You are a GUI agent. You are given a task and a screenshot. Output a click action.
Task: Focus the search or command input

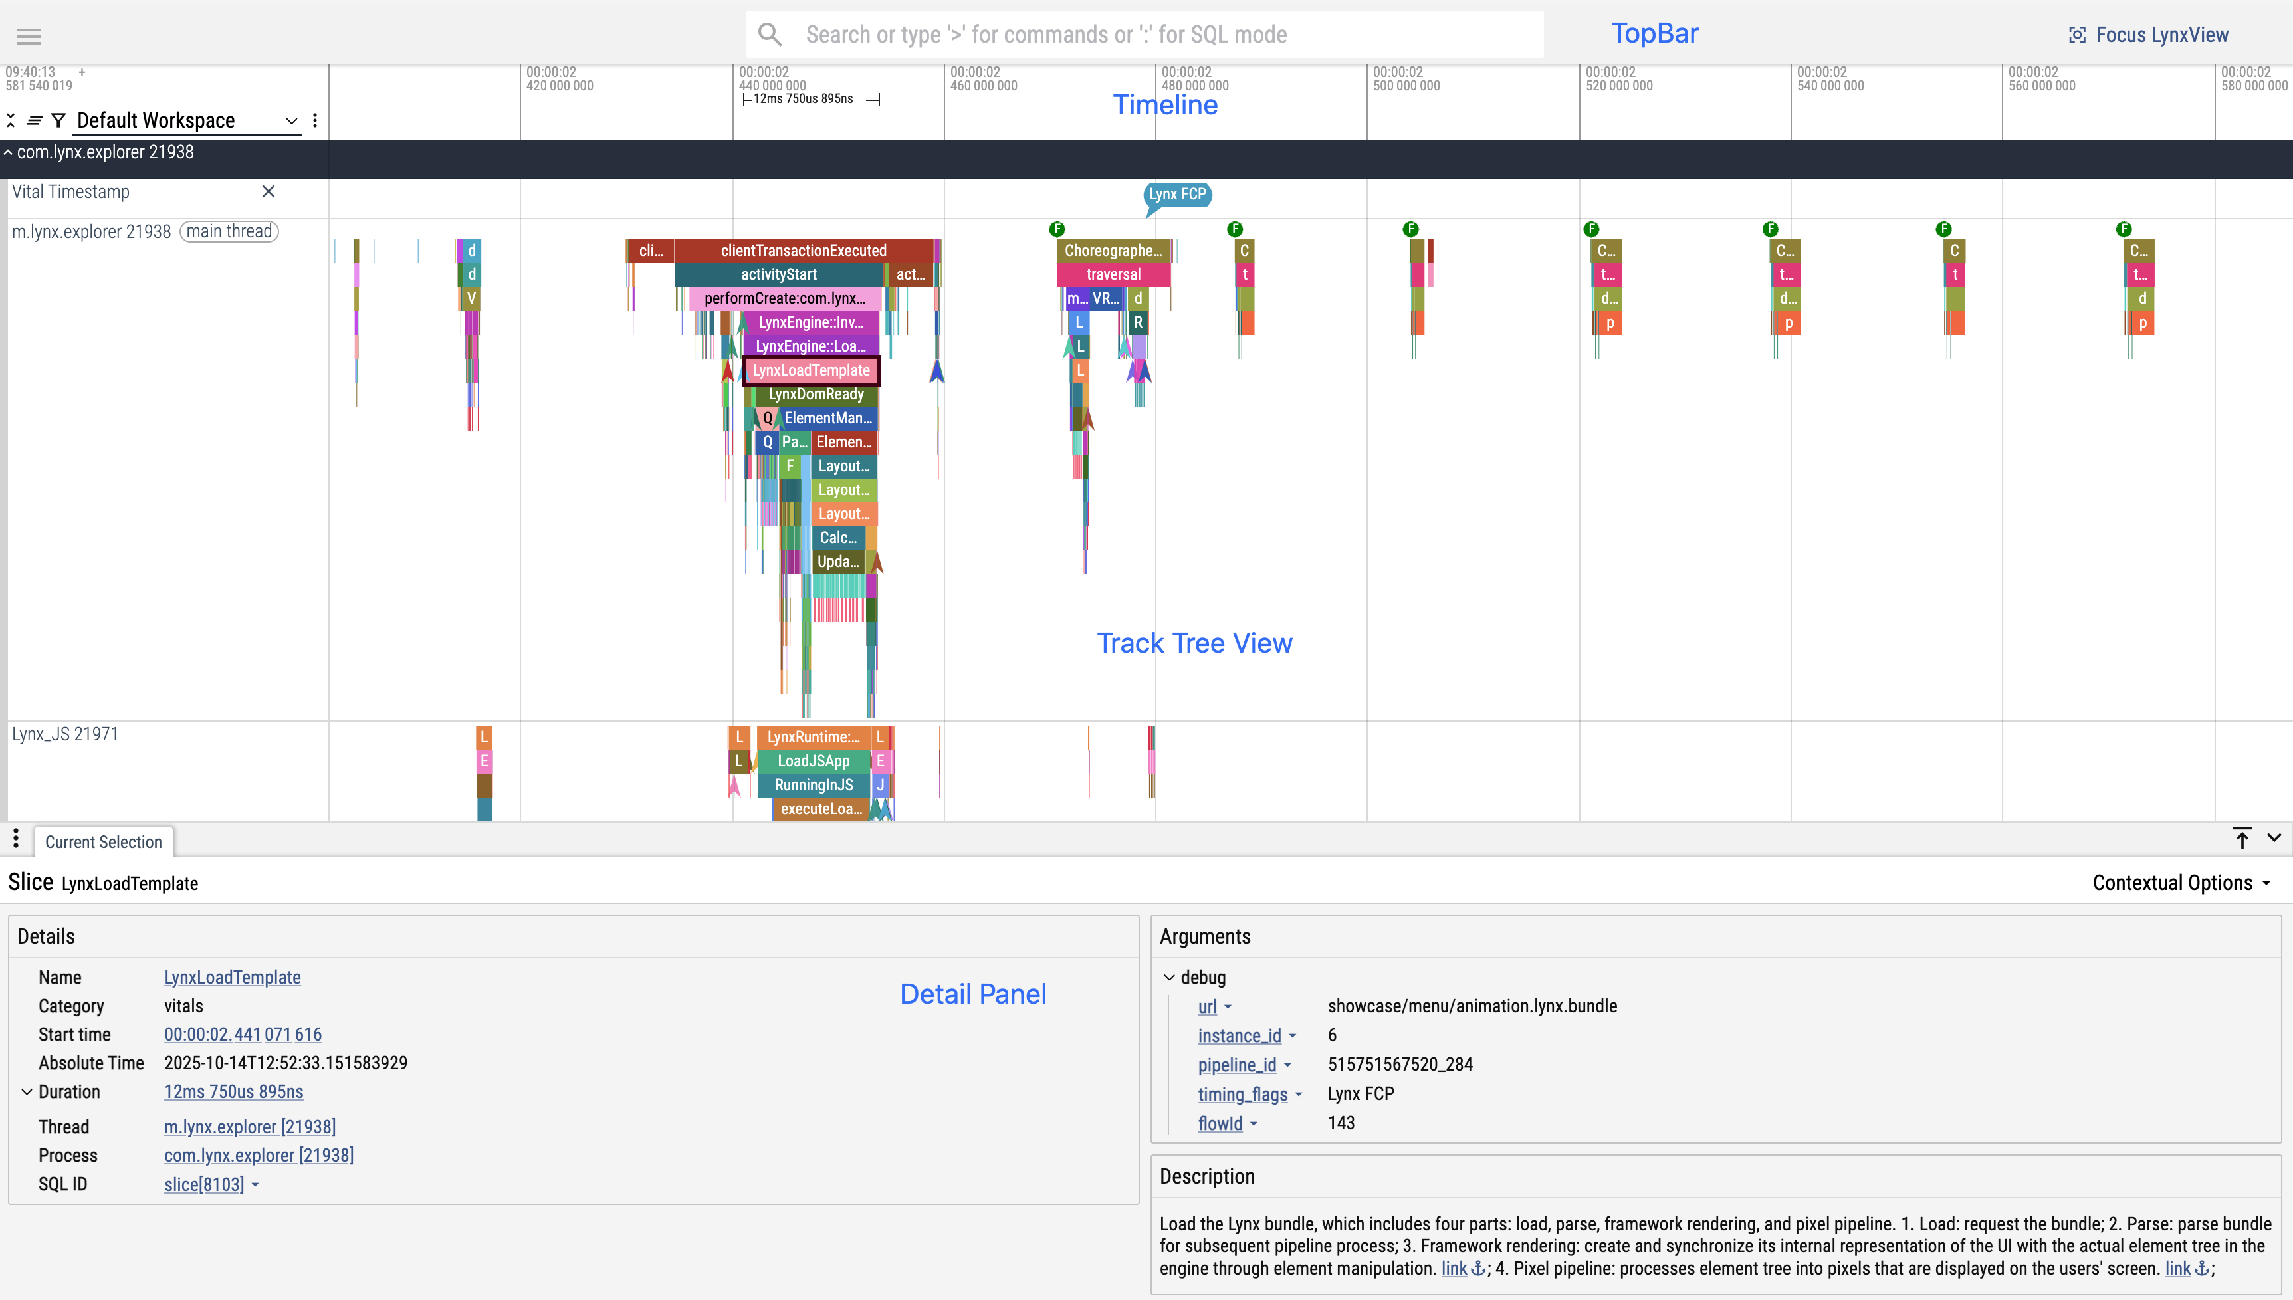1143,35
